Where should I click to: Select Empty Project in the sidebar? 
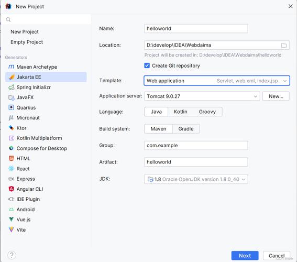[x=27, y=42]
